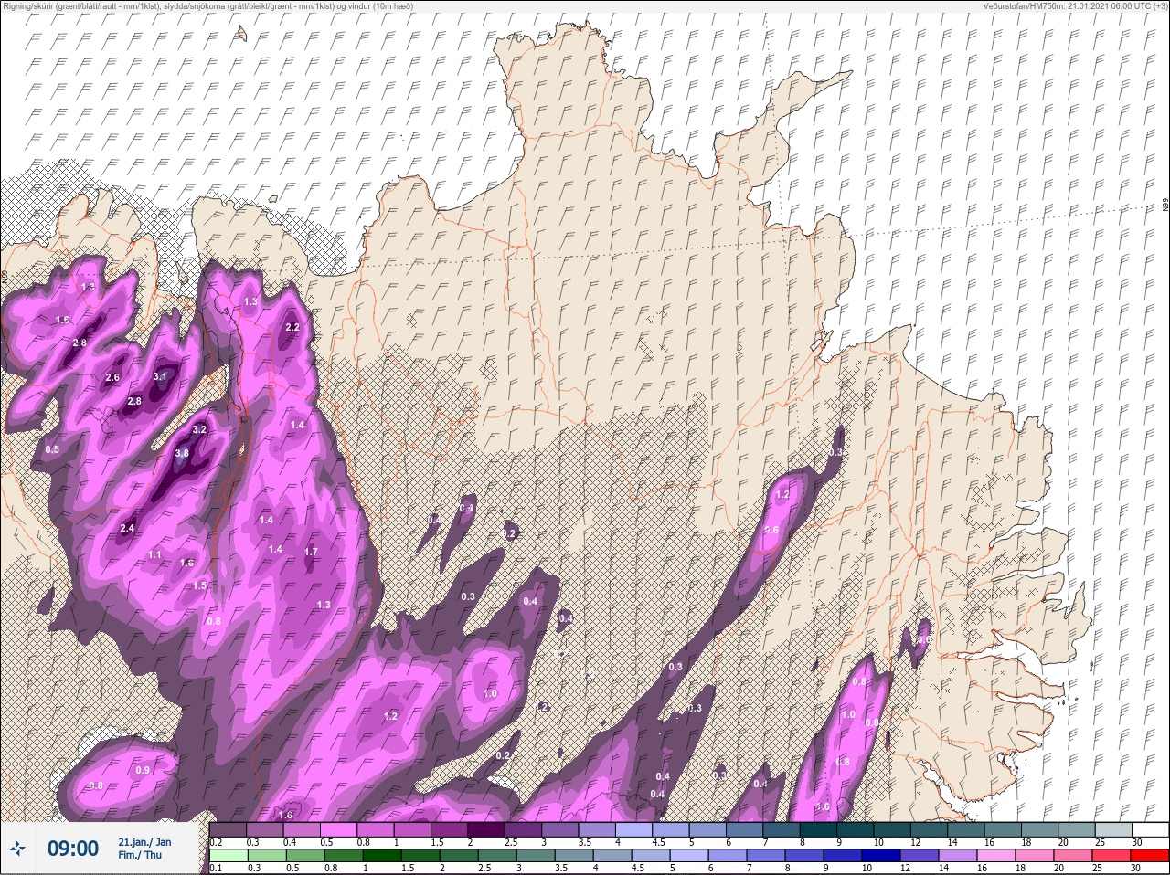Click the 09:00 forecast time display
Screen dimensions: 1170x875
pyautogui.click(x=73, y=849)
